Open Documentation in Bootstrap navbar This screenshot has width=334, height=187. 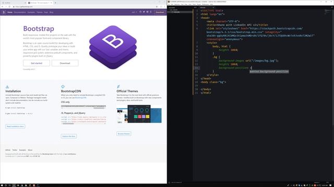[20, 12]
